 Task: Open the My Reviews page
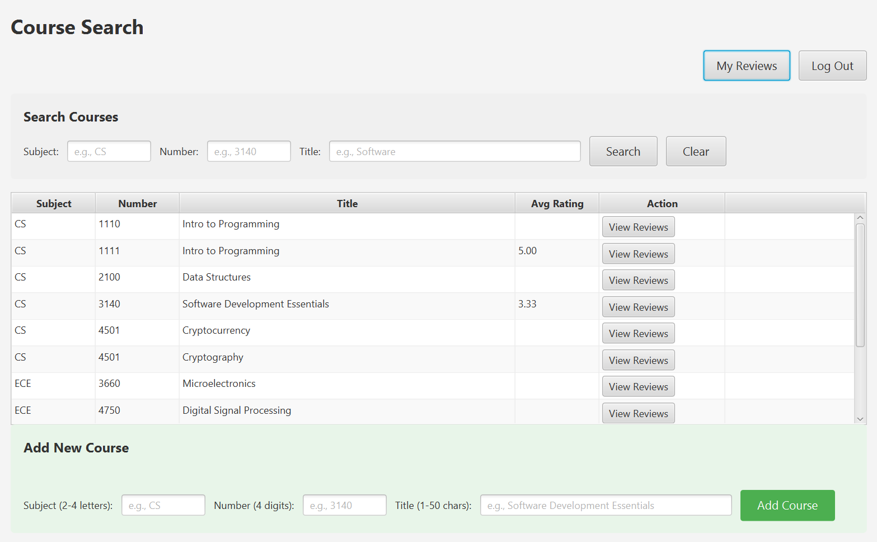click(746, 66)
